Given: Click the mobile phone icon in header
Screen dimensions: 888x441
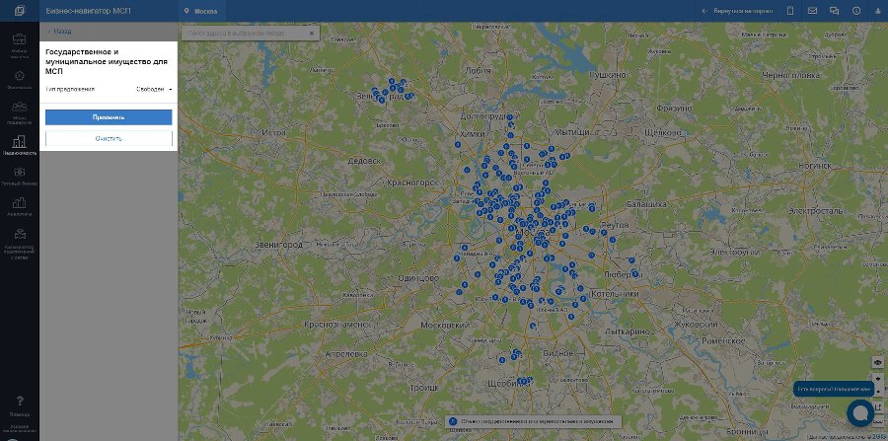Looking at the screenshot, I should coord(790,11).
